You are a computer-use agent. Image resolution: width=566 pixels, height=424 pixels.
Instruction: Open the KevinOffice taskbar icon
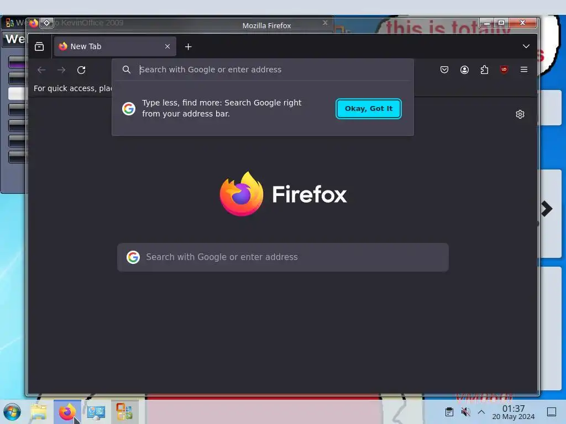[124, 412]
